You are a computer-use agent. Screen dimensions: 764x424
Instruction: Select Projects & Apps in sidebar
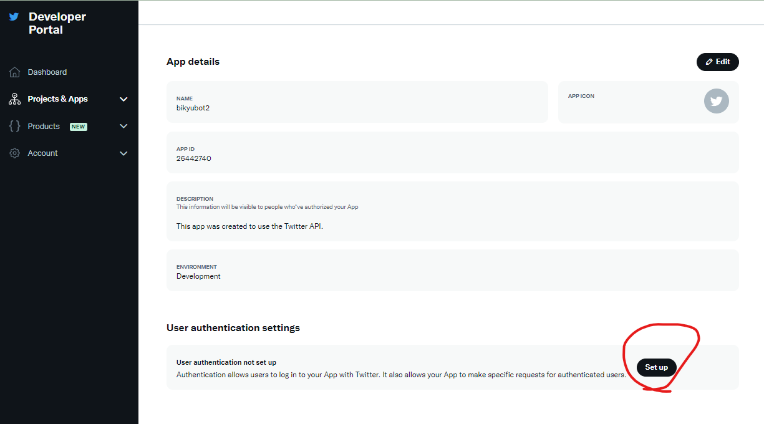tap(58, 99)
